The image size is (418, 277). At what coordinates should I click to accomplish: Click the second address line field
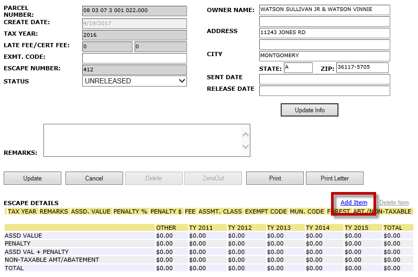click(325, 45)
